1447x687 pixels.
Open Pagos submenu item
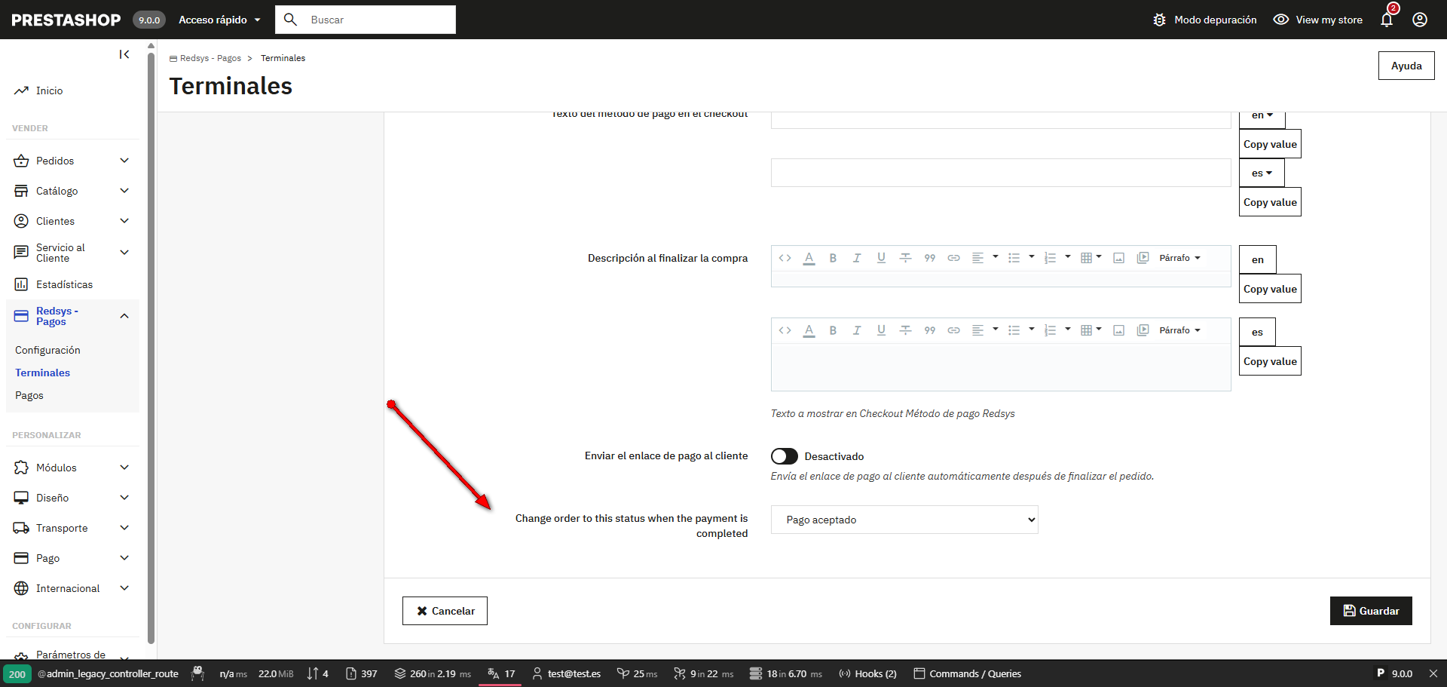(29, 395)
